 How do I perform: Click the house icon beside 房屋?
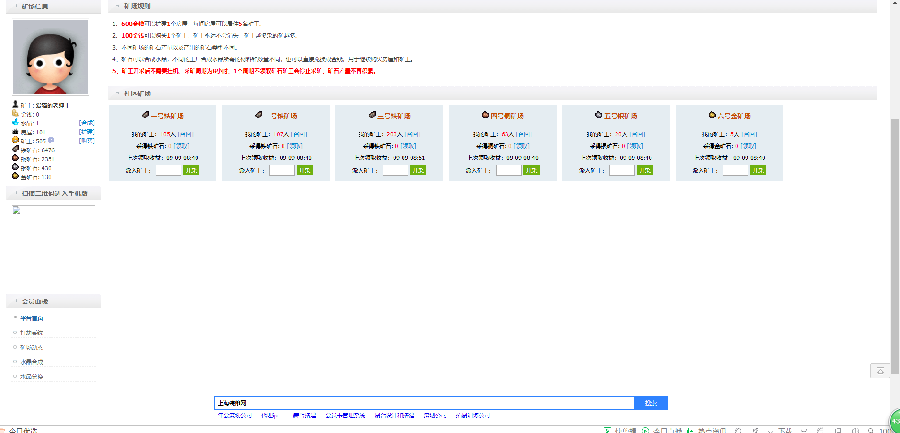15,132
